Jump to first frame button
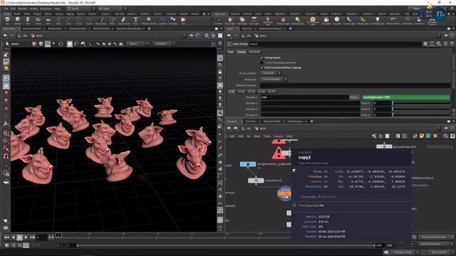Viewport: 456px width, 256px height. click(6, 238)
